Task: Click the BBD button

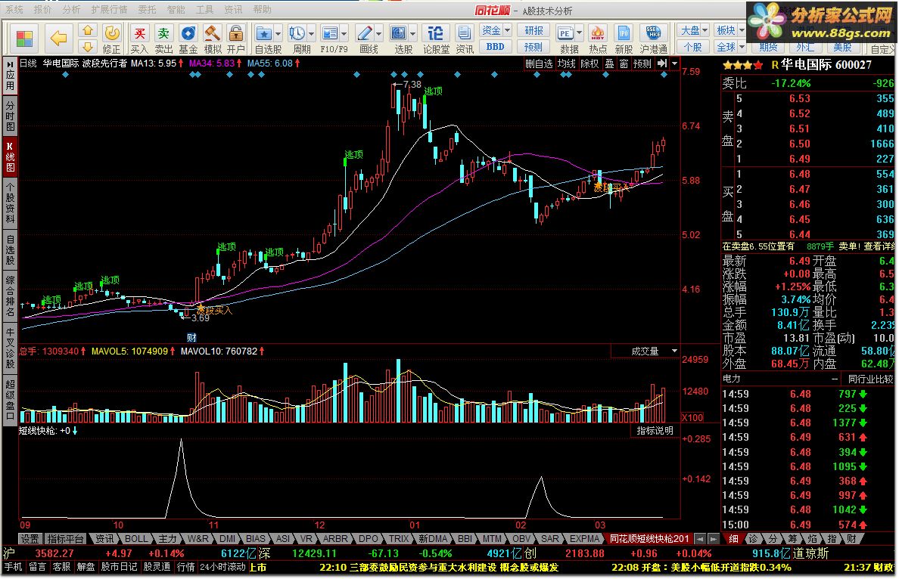Action: 495,46
